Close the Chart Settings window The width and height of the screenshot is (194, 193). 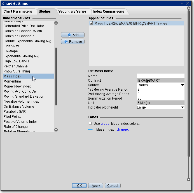[188, 4]
